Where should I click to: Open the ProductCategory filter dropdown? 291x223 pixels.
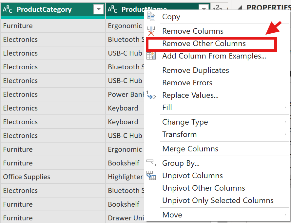coord(99,9)
